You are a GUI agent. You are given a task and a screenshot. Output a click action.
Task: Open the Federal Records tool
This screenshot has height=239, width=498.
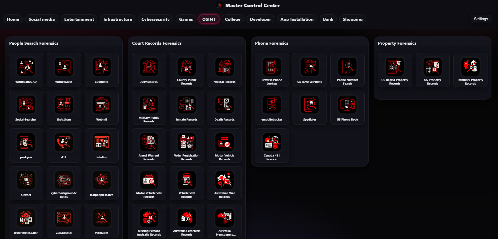(224, 70)
